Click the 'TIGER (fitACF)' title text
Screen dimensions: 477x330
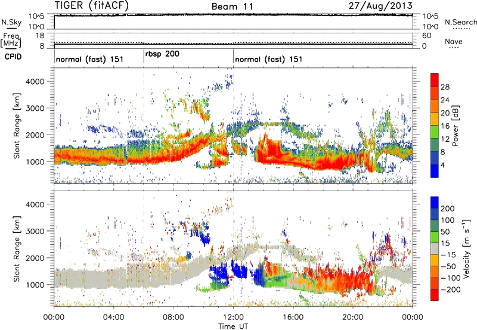coord(92,5)
